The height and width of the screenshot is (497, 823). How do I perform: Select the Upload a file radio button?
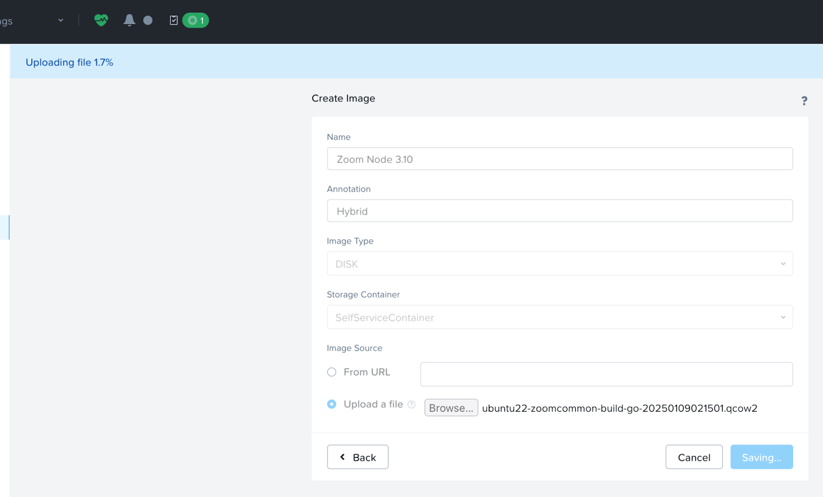coord(332,404)
